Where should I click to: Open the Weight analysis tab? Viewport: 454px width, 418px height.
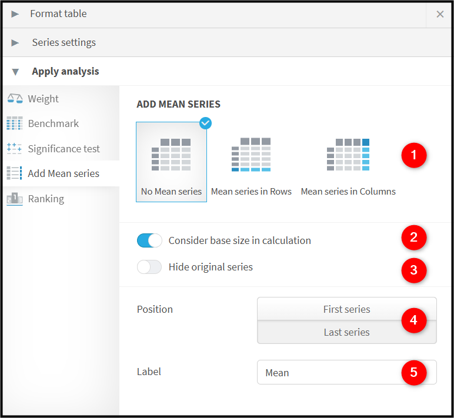click(x=61, y=99)
